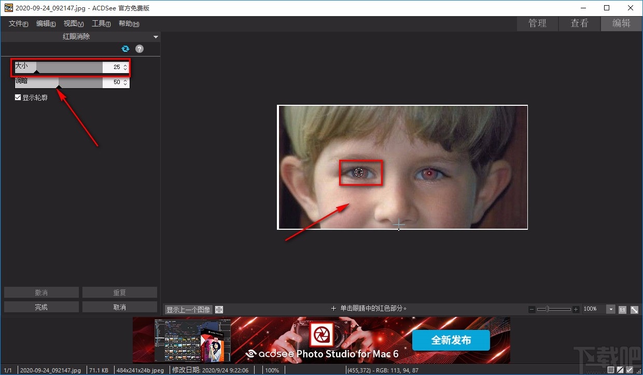Click the 单击眼睛中的红色部分 hint text
This screenshot has width=643, height=375.
373,309
